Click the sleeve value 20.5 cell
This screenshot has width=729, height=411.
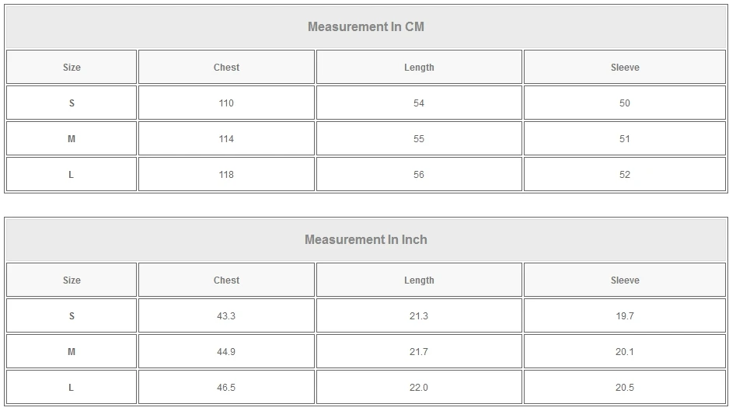[625, 388]
